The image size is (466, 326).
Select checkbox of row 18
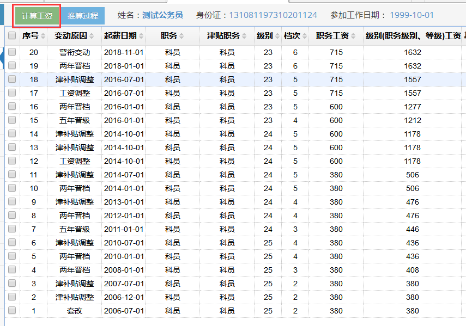pos(12,79)
